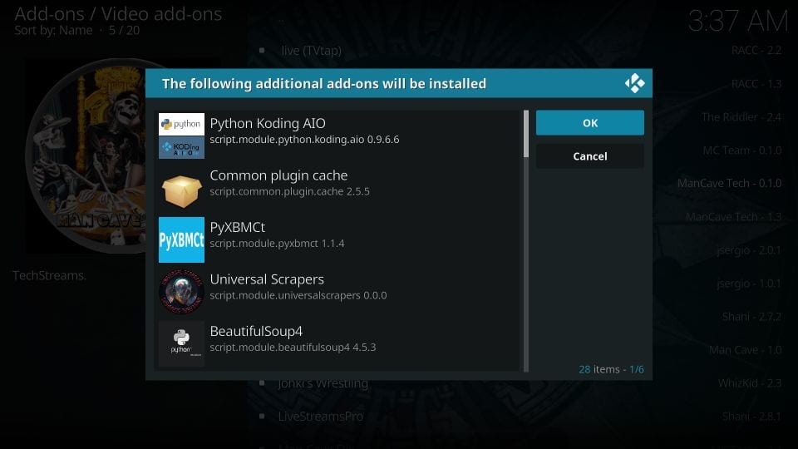Click script.module.python.koding.aio 0.9.6.6 text
The height and width of the screenshot is (449, 798).
tap(304, 140)
